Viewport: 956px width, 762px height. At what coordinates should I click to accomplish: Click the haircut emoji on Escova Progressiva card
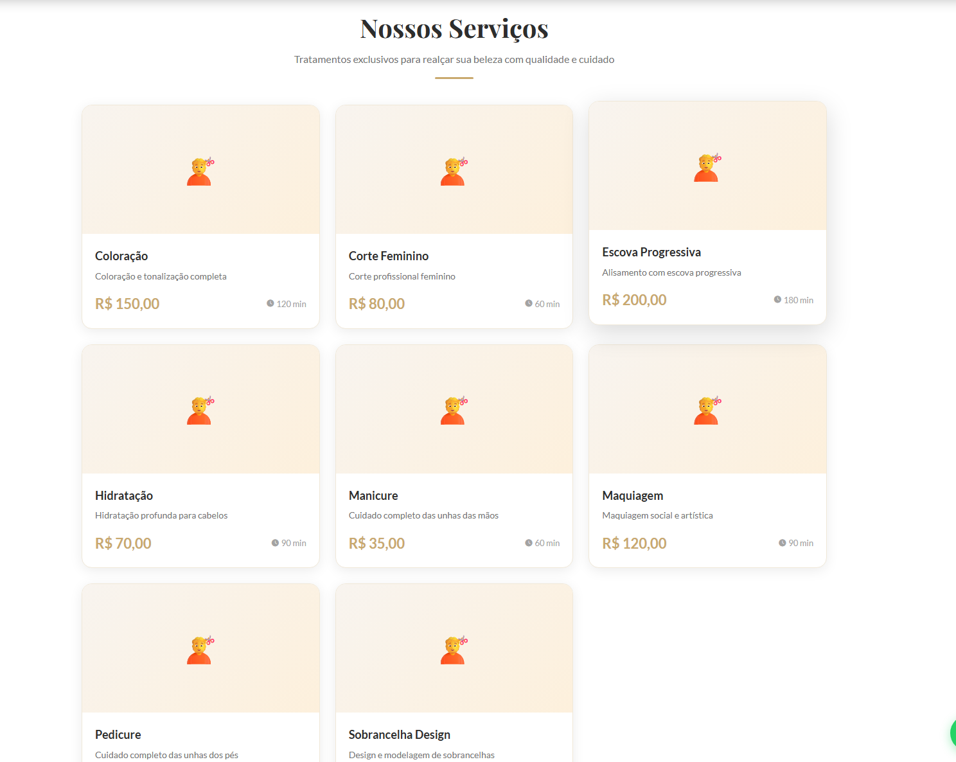(x=707, y=168)
